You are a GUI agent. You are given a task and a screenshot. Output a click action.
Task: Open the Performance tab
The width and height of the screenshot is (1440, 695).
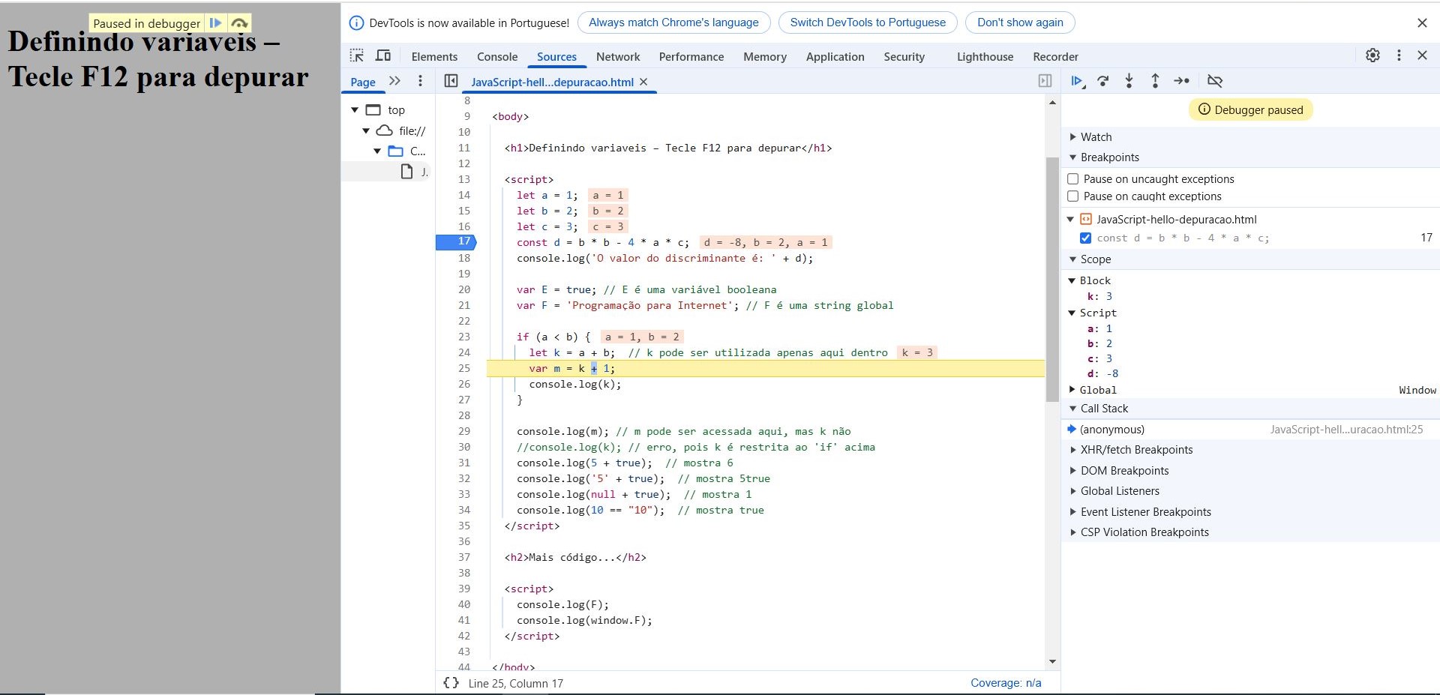[x=691, y=56]
